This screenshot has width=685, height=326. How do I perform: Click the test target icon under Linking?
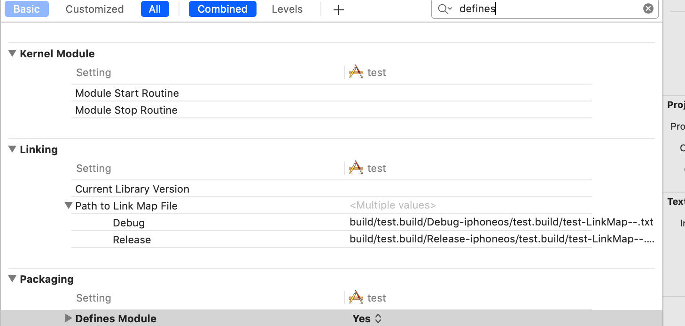pyautogui.click(x=356, y=168)
